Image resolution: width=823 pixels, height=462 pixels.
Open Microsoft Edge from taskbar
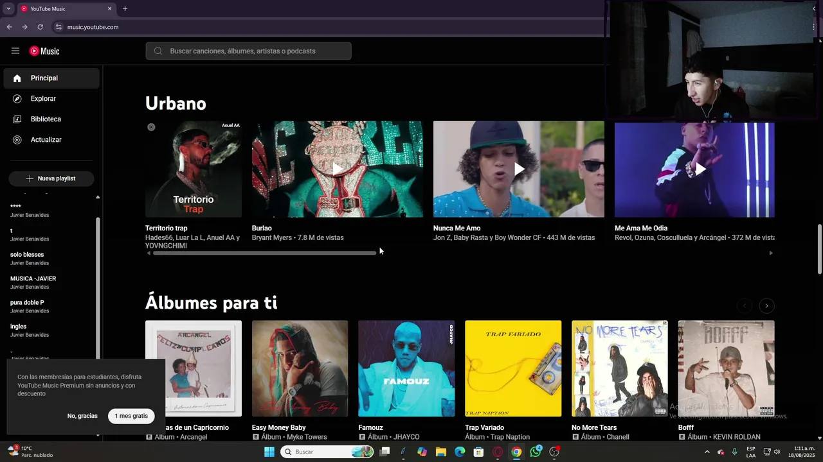click(460, 452)
